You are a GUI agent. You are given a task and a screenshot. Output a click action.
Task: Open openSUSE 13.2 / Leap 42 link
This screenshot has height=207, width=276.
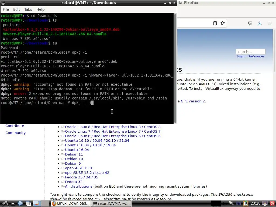coord(87,172)
